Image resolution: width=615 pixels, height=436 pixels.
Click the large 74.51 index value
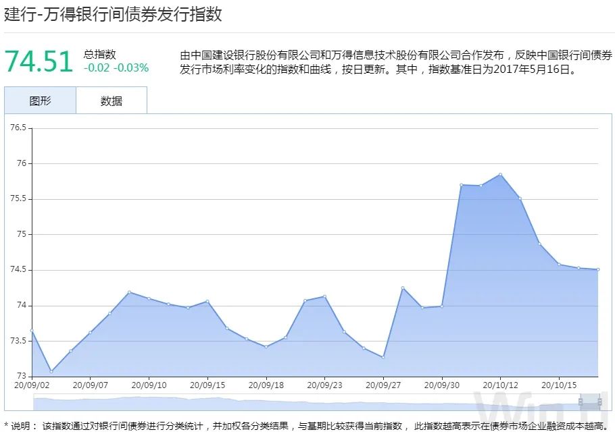(x=39, y=61)
